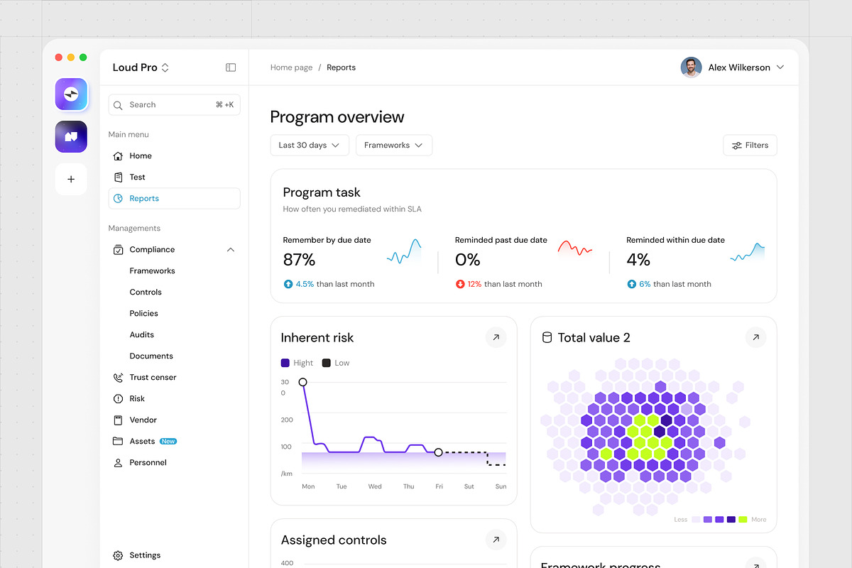Screen dimensions: 852x568
Task: Toggle the Hight legend series
Action: click(x=297, y=363)
